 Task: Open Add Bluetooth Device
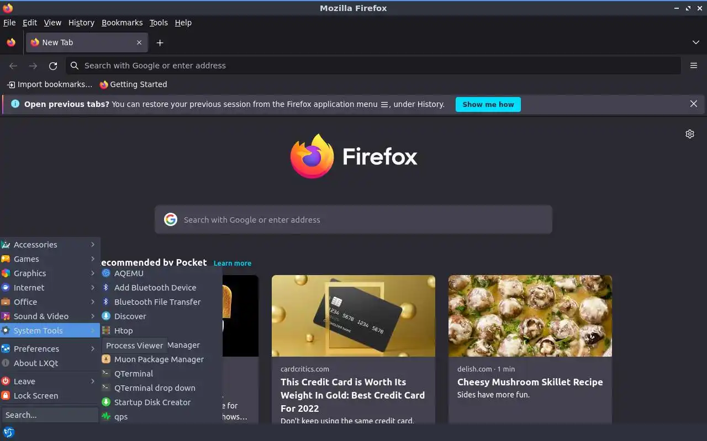point(161,288)
